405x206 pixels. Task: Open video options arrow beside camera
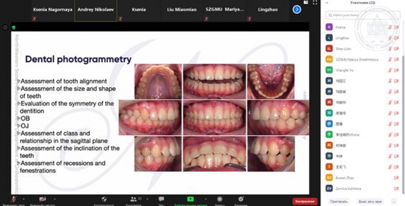coord(55,199)
